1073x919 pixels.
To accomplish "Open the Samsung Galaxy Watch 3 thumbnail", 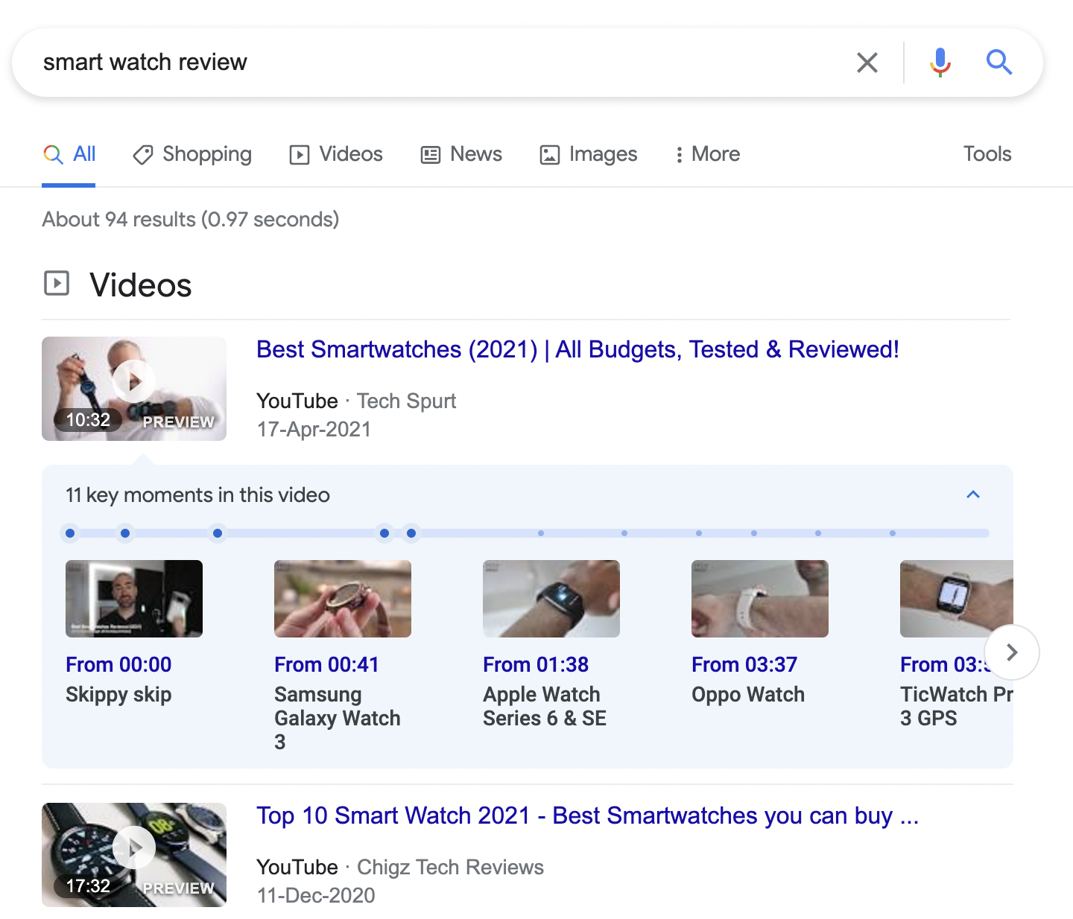I will (x=343, y=599).
